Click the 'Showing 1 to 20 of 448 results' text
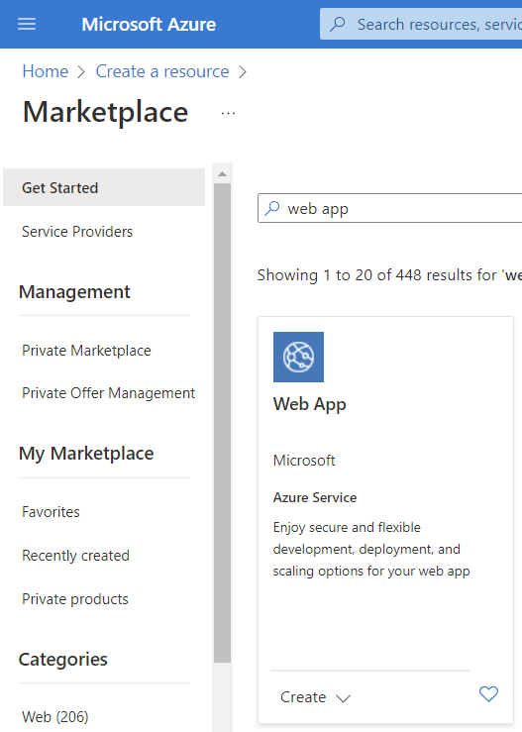 pos(389,275)
